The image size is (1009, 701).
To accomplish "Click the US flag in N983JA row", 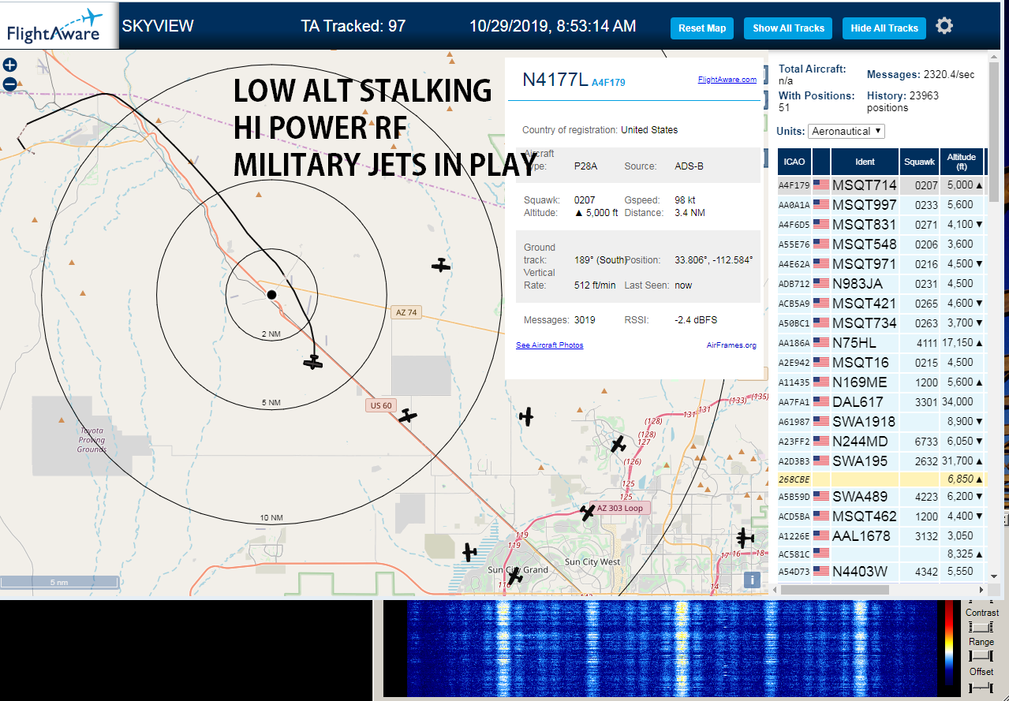I will point(821,283).
